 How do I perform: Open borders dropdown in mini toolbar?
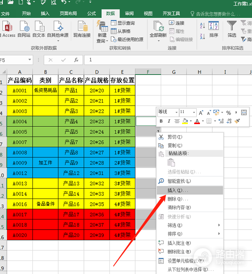pyautogui.click(x=215, y=121)
